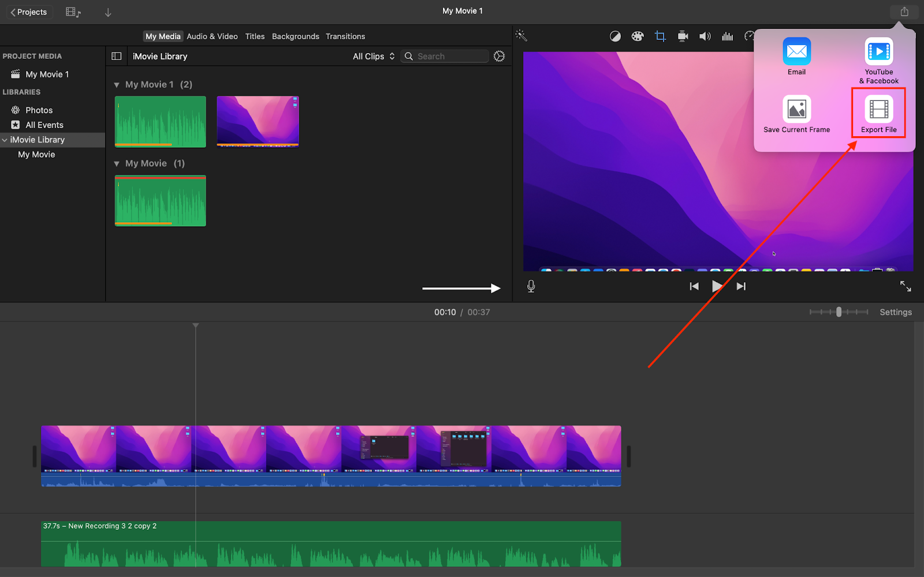
Task: Select YouTube & Facebook share option
Action: tap(878, 52)
